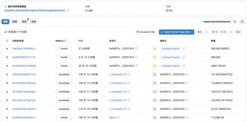The height and width of the screenshot is (122, 247).
Task: Copy Bitrue sender address
Action: click(118, 117)
